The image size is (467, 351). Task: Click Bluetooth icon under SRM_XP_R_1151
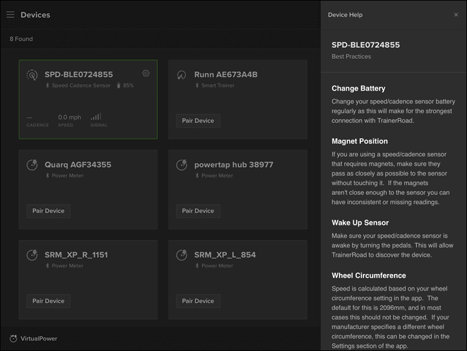click(47, 266)
